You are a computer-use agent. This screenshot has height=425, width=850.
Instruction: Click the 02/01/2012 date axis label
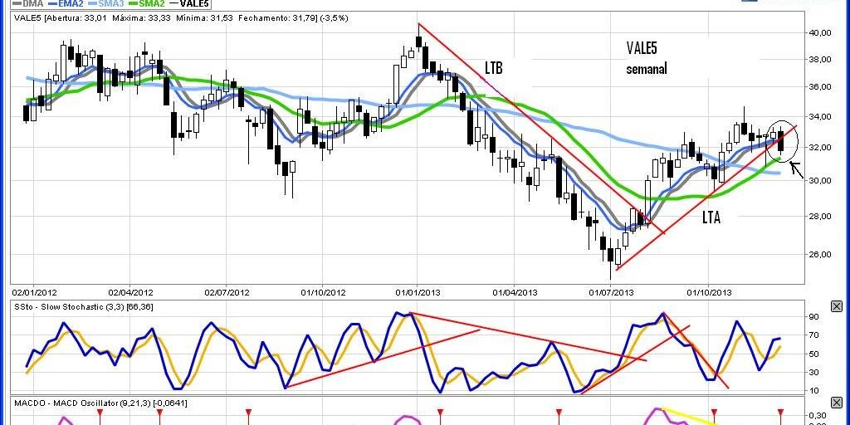33,293
